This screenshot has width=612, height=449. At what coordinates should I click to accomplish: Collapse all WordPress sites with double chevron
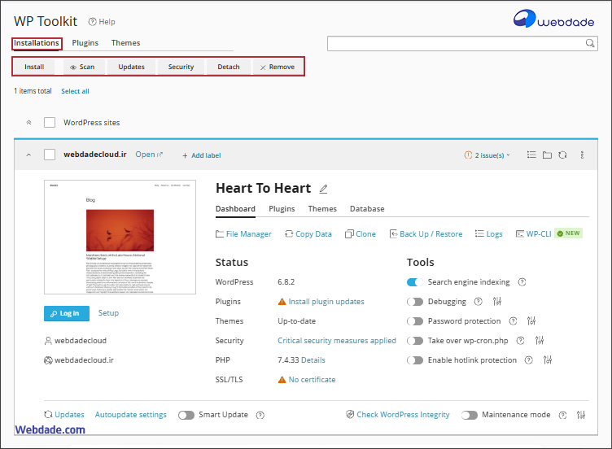click(x=28, y=123)
